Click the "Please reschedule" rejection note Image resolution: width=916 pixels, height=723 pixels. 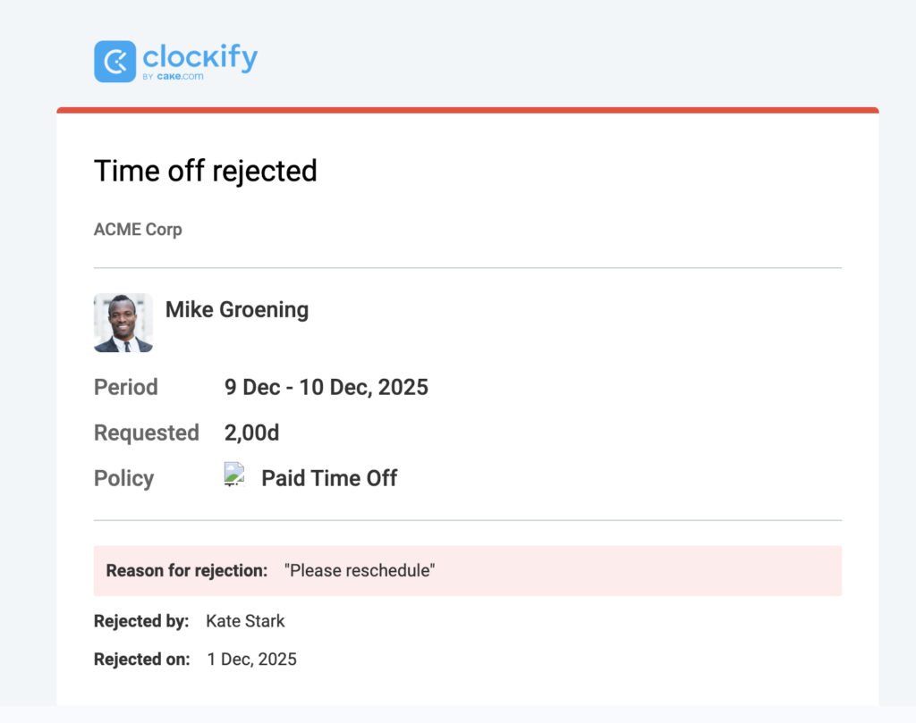[360, 570]
